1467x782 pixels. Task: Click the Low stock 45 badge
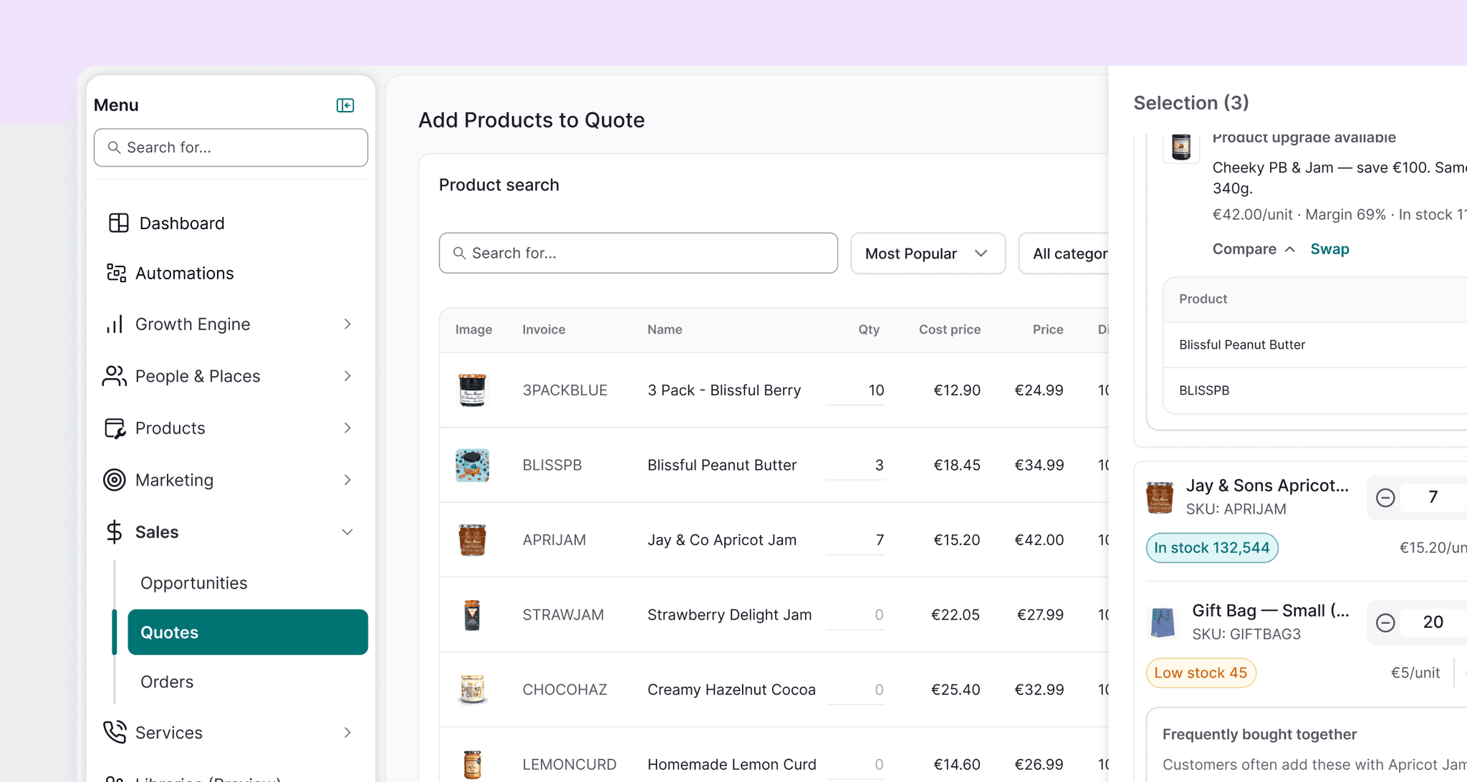point(1201,673)
